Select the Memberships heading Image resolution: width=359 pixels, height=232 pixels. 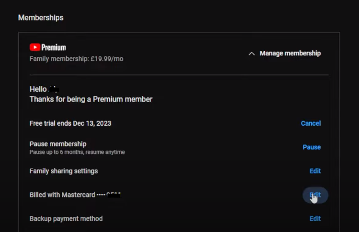tap(41, 18)
